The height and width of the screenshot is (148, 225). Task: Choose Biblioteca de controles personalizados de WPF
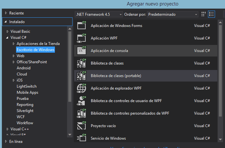pos(130,113)
